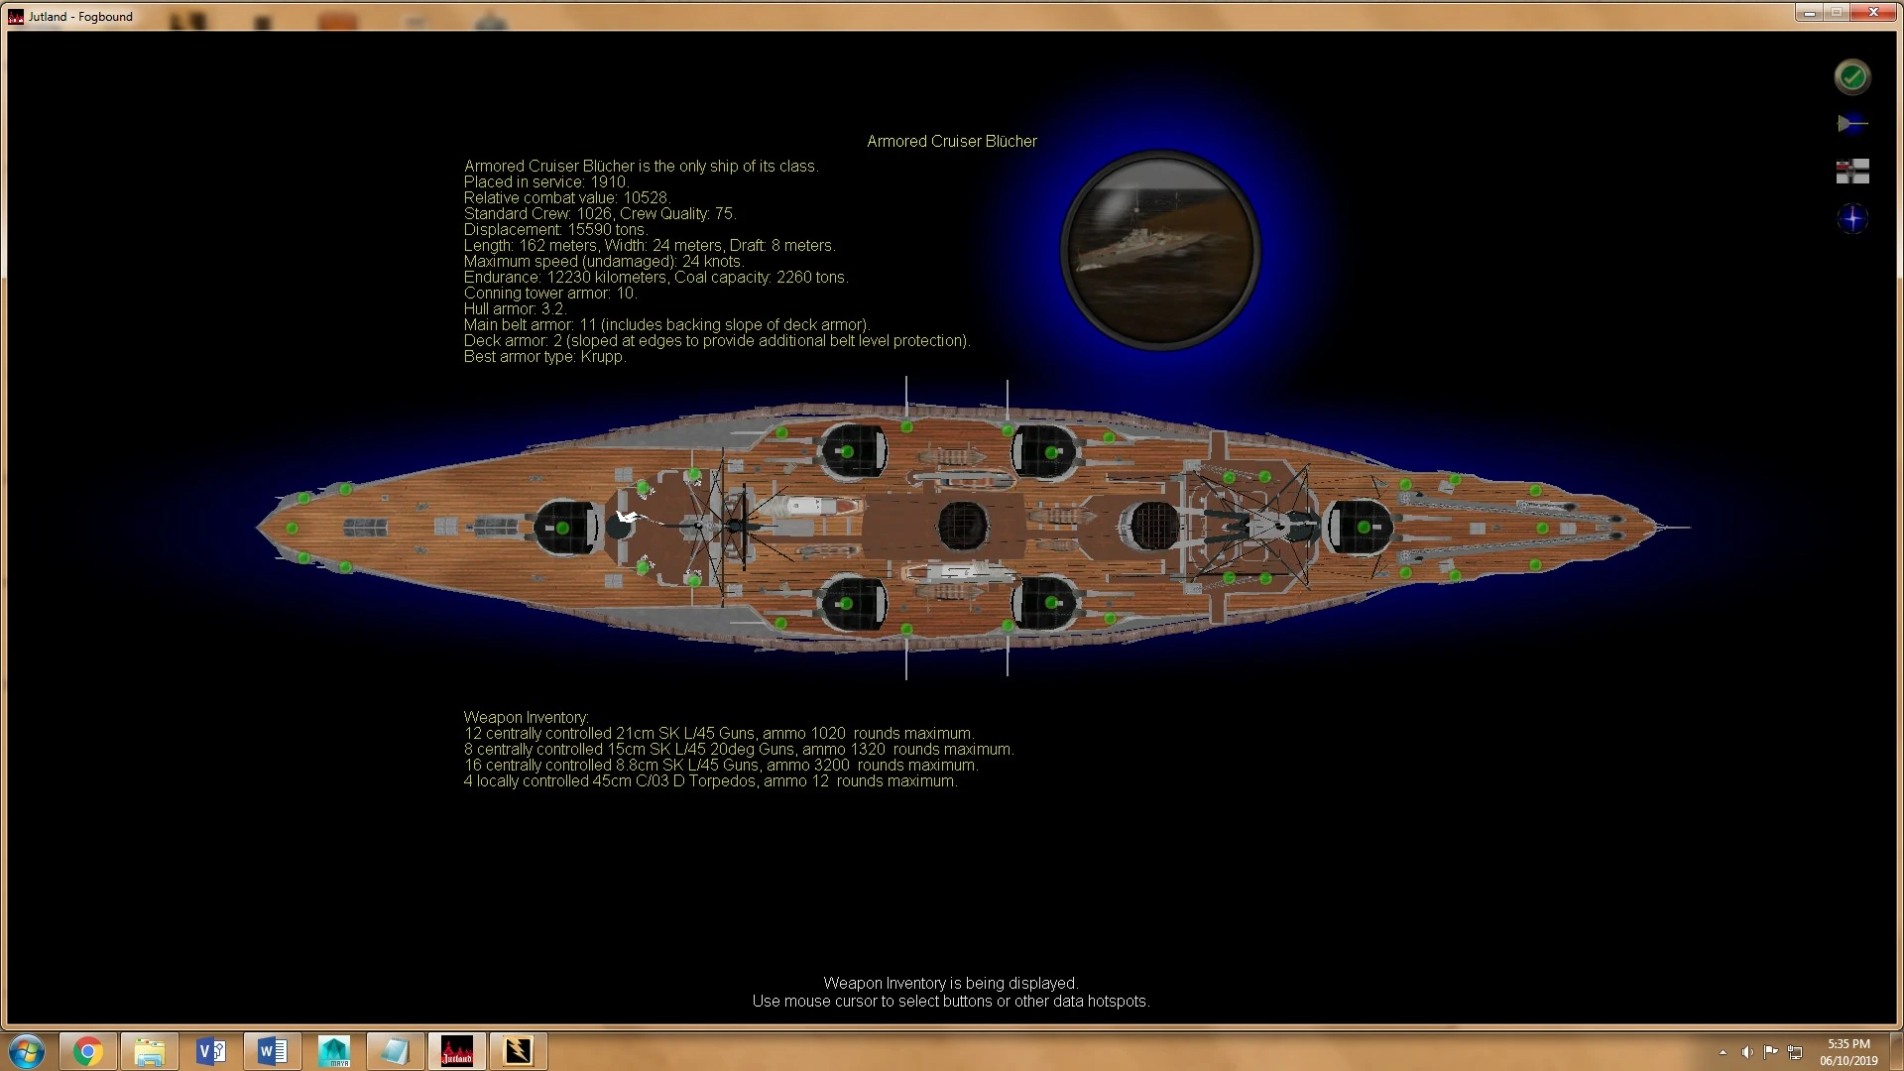Open Microsoft Word from the taskbar

click(x=273, y=1051)
